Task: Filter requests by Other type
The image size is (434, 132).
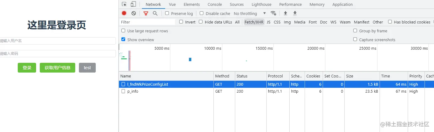Action: point(378,22)
